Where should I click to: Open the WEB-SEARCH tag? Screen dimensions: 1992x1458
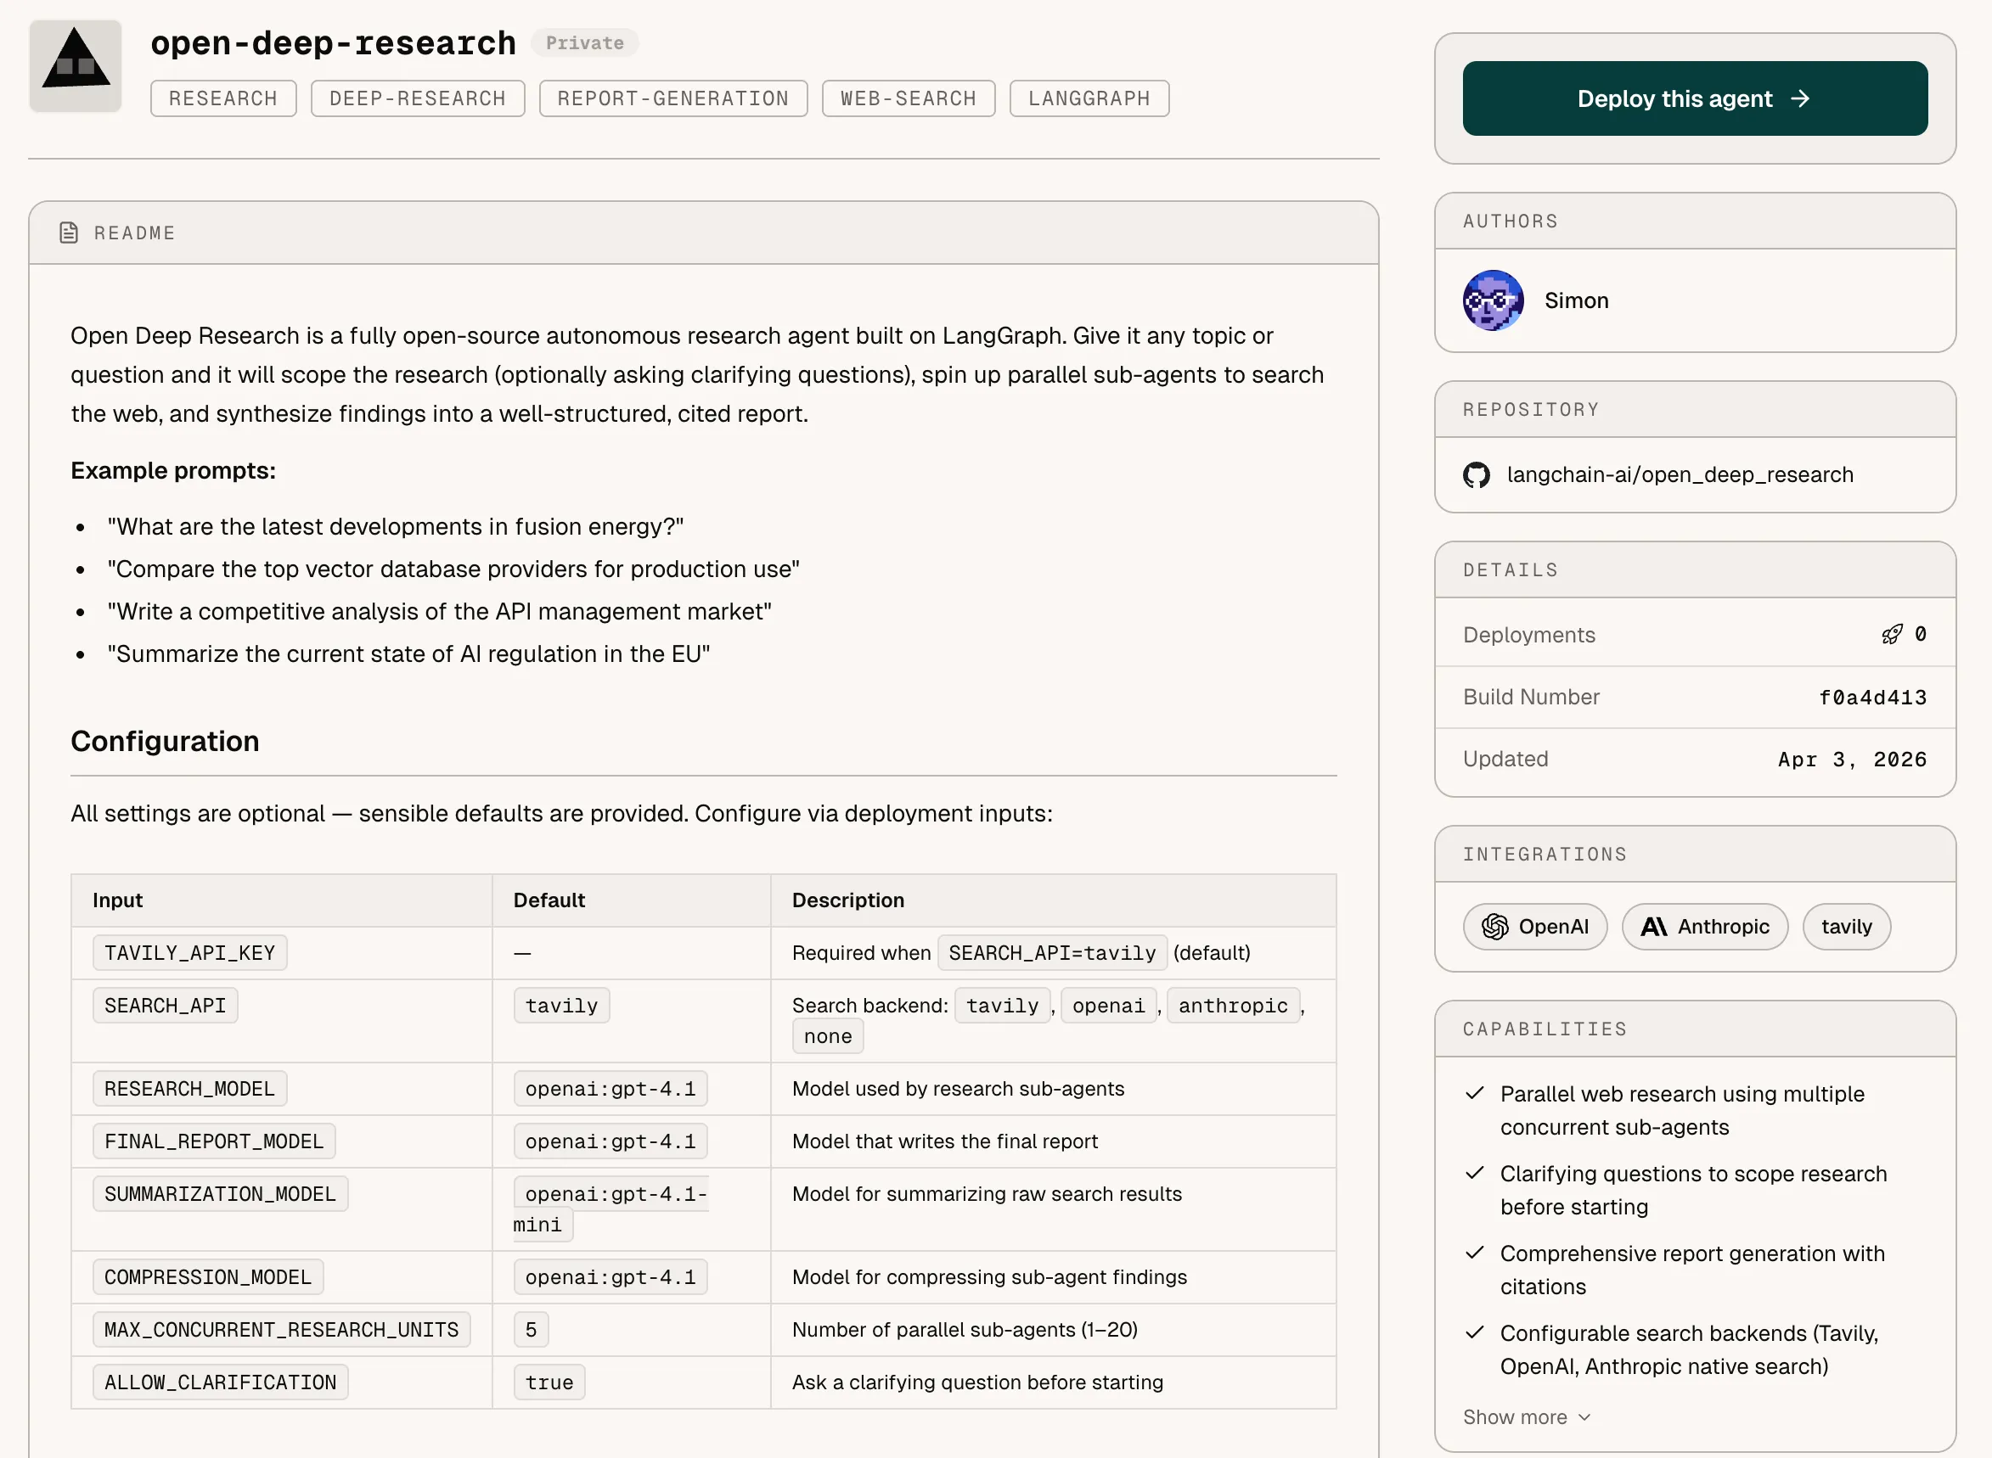pos(908,98)
